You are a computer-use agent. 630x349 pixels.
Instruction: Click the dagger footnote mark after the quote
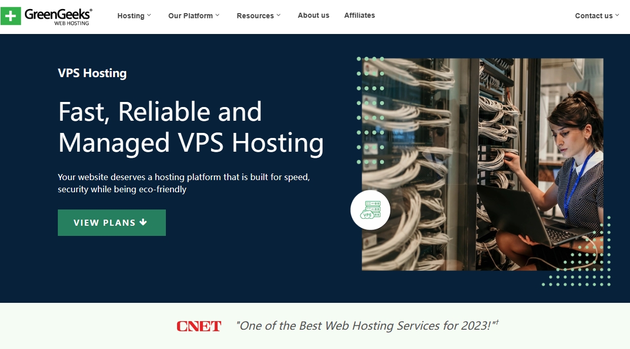point(497,322)
